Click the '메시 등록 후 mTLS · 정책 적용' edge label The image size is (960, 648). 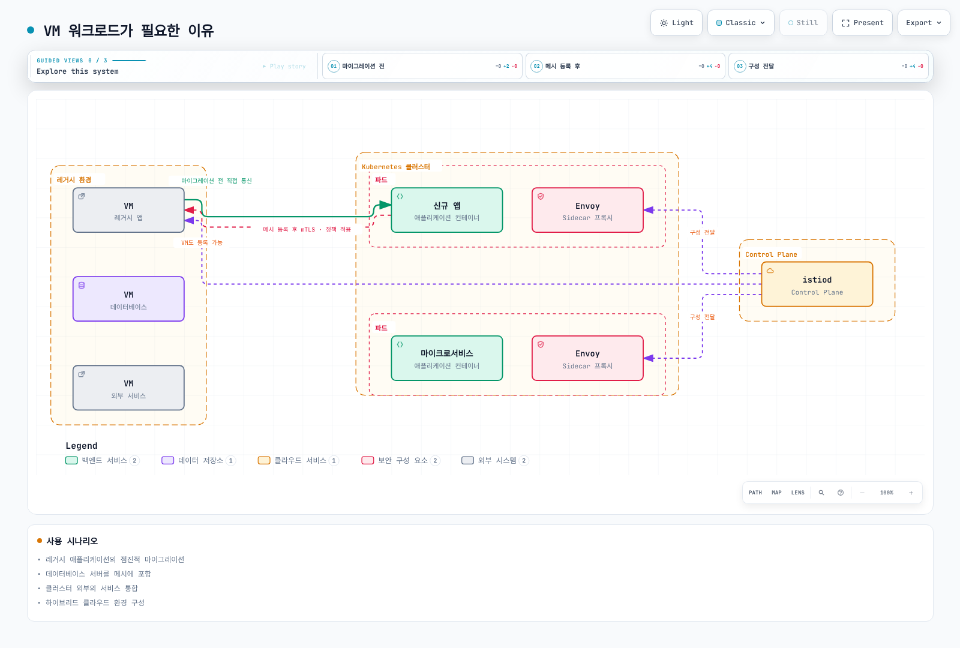click(x=307, y=229)
